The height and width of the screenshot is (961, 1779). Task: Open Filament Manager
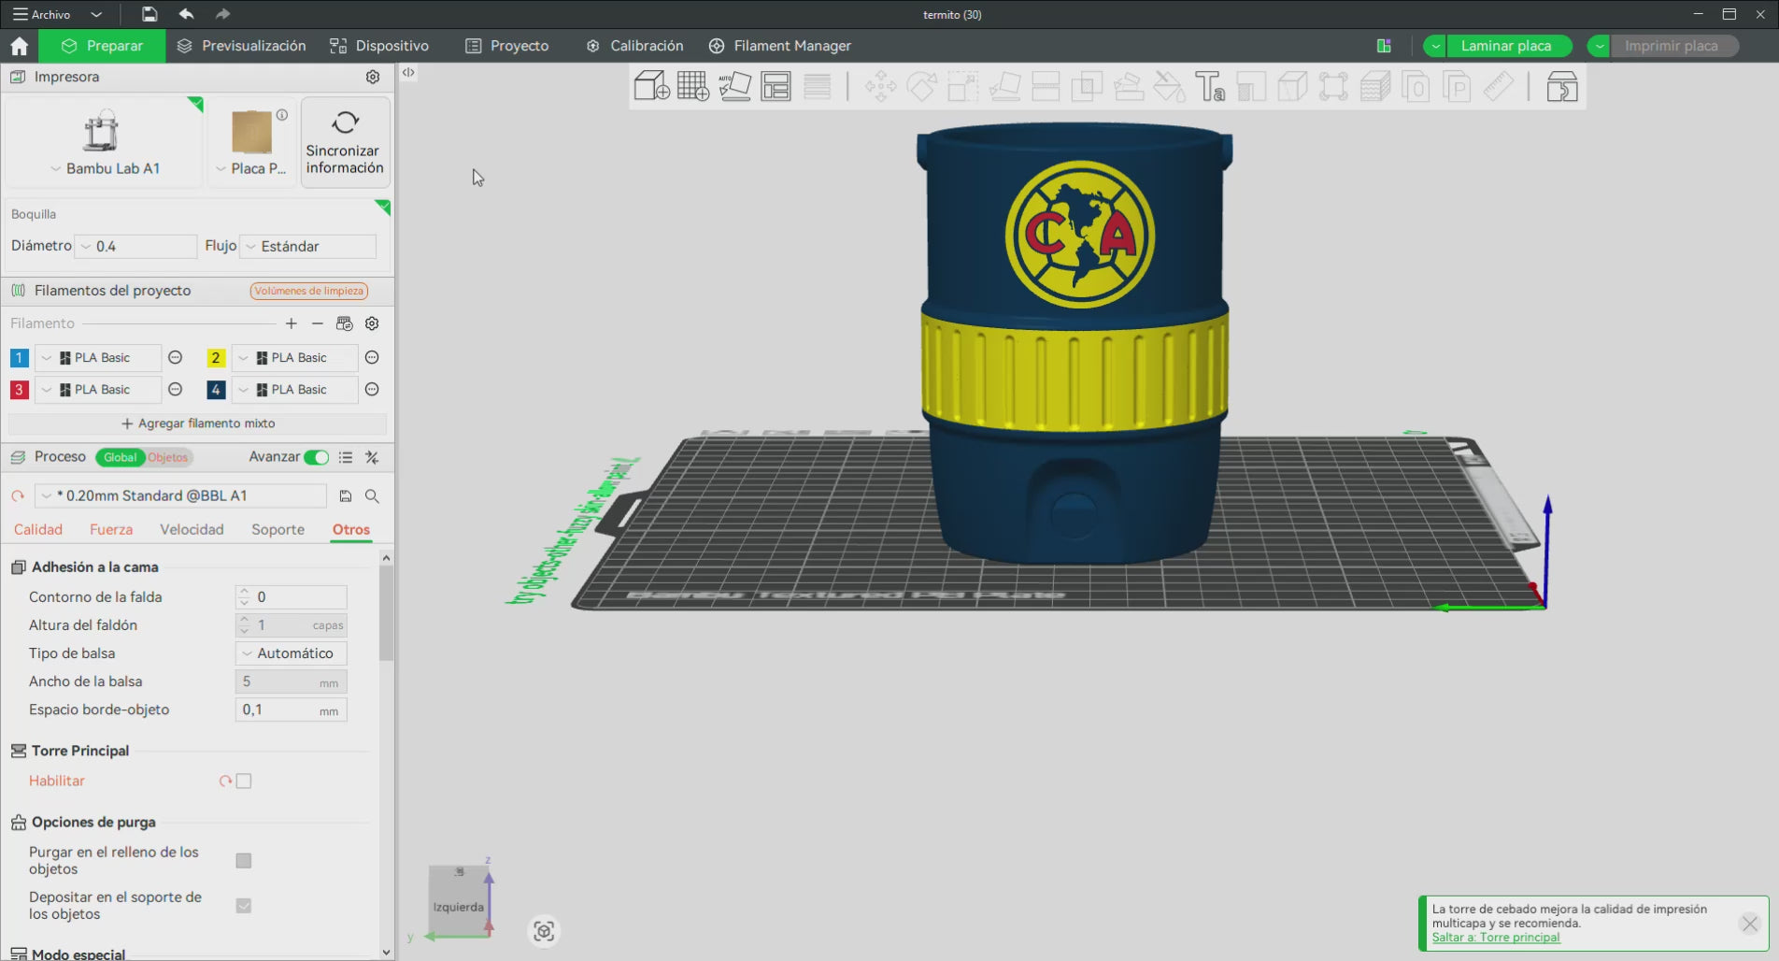coord(780,46)
